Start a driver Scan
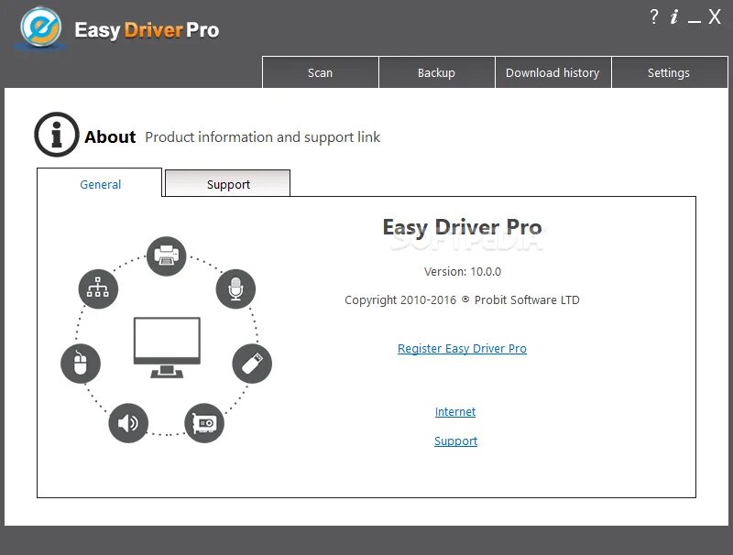The width and height of the screenshot is (733, 555). click(x=320, y=72)
